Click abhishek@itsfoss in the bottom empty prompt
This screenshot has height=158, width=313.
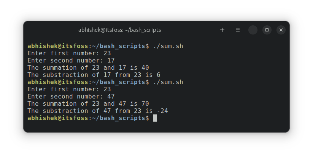click(x=57, y=118)
